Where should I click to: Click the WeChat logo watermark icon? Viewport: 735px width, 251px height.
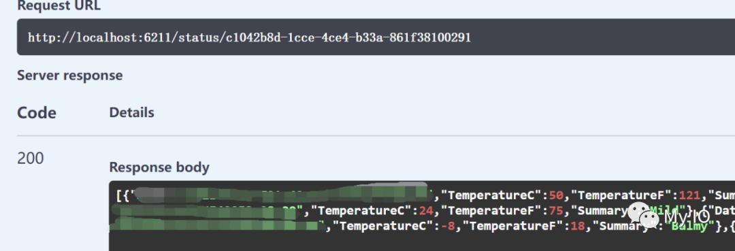coord(644,214)
